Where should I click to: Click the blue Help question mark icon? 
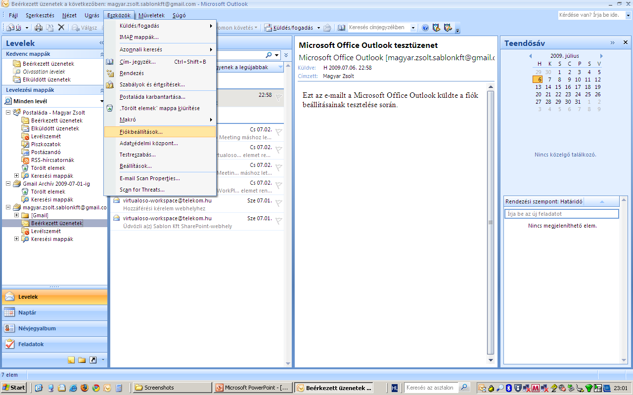coord(425,28)
